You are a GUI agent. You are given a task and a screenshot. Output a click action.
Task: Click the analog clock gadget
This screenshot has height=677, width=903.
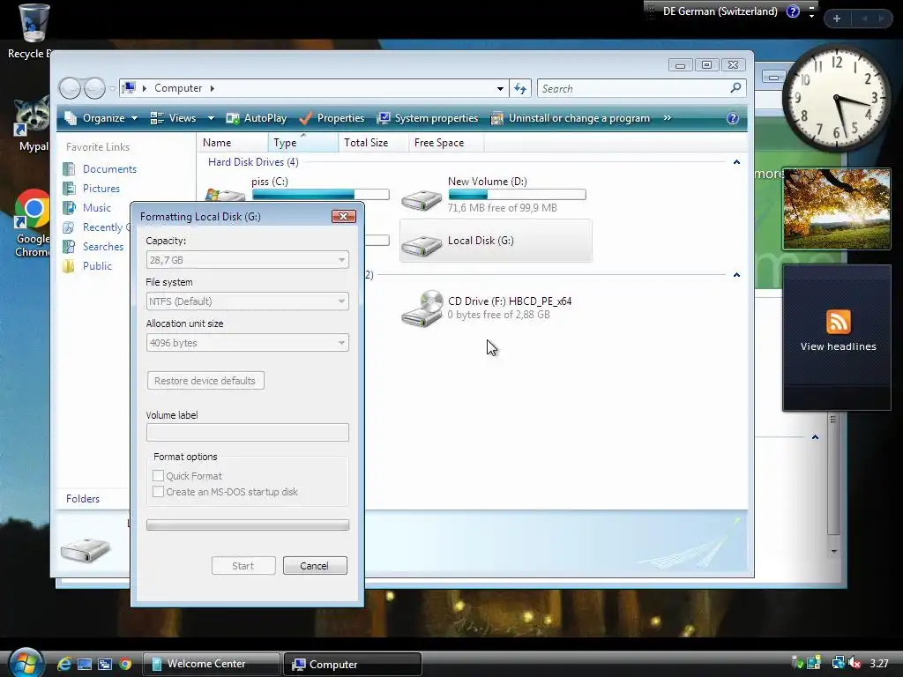tap(836, 99)
